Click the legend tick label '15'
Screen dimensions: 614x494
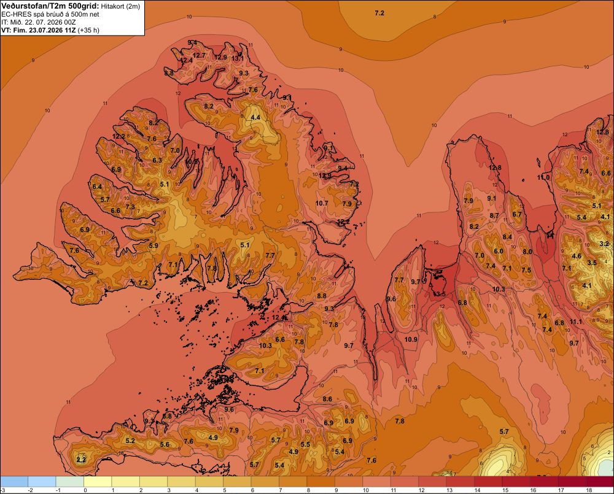505,490
